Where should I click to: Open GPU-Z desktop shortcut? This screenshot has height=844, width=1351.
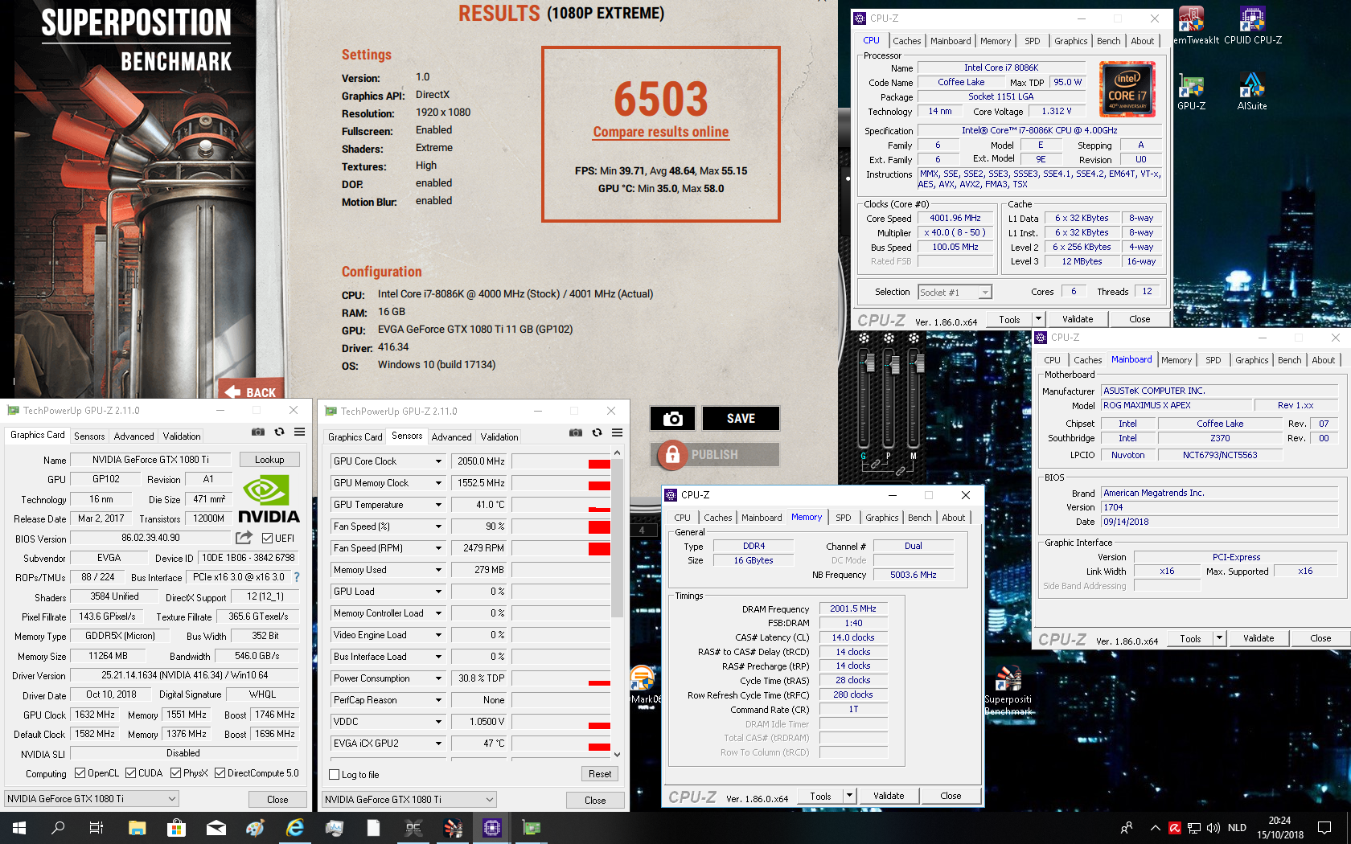point(1191,92)
